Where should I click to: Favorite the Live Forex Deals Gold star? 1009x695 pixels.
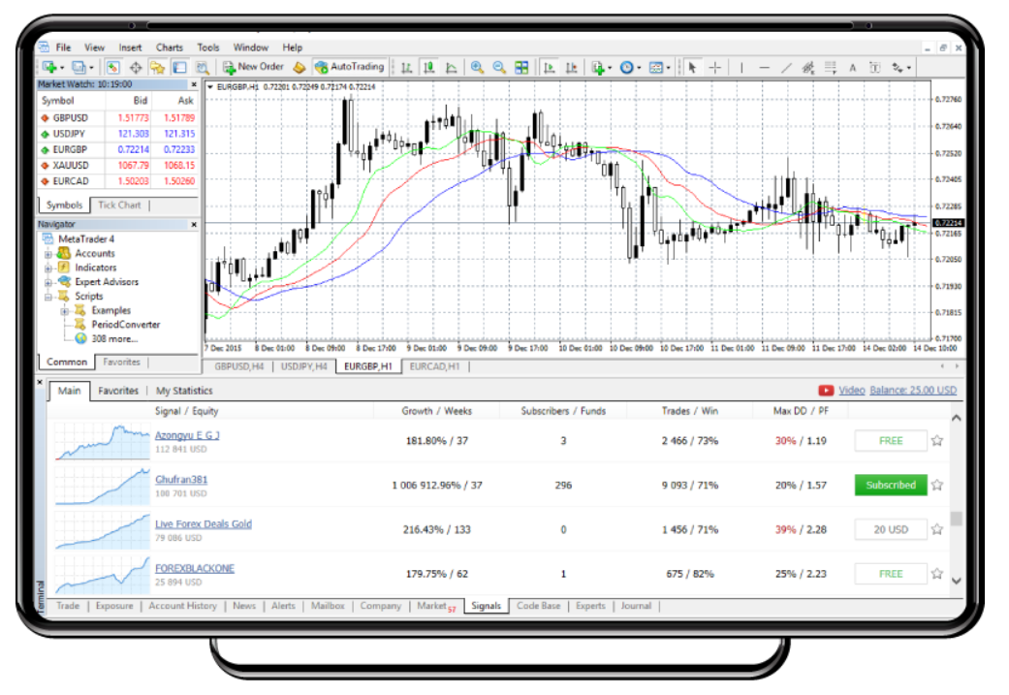pyautogui.click(x=937, y=529)
